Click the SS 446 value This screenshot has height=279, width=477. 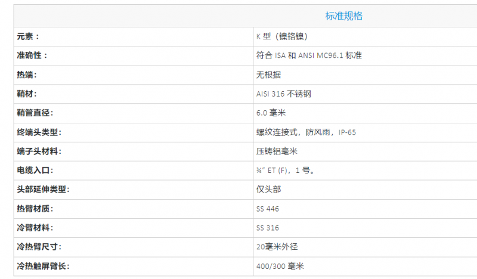(x=268, y=209)
